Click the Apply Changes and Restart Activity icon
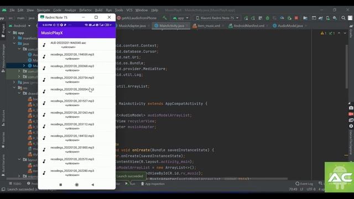The height and width of the screenshot is (199, 354). click(x=246, y=18)
